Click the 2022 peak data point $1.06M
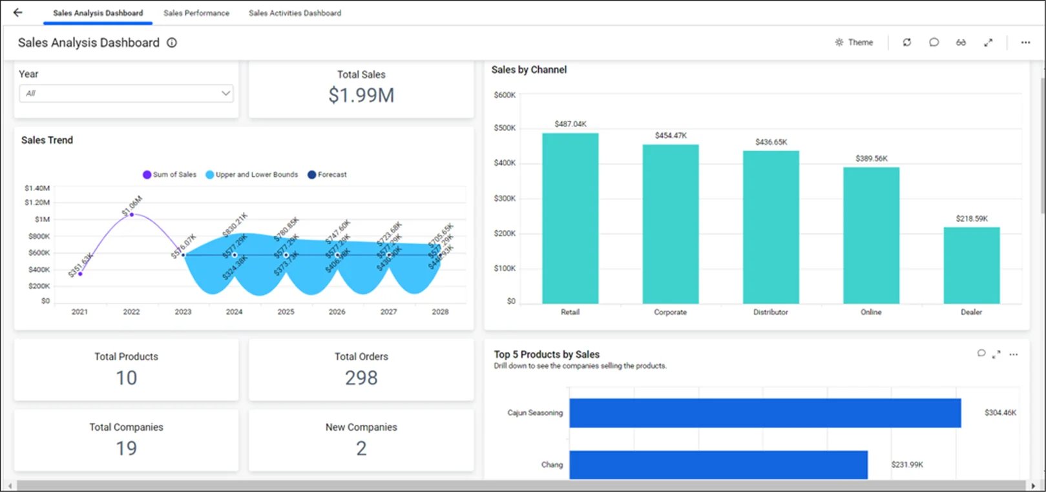 [132, 214]
